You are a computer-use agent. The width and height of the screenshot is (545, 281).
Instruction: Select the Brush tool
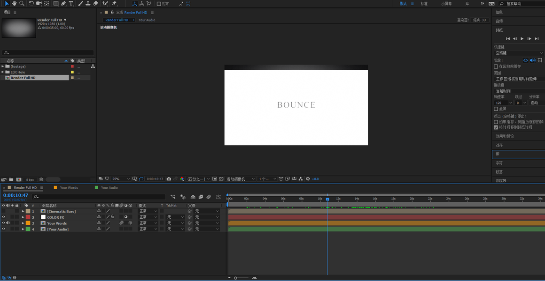click(x=80, y=3)
